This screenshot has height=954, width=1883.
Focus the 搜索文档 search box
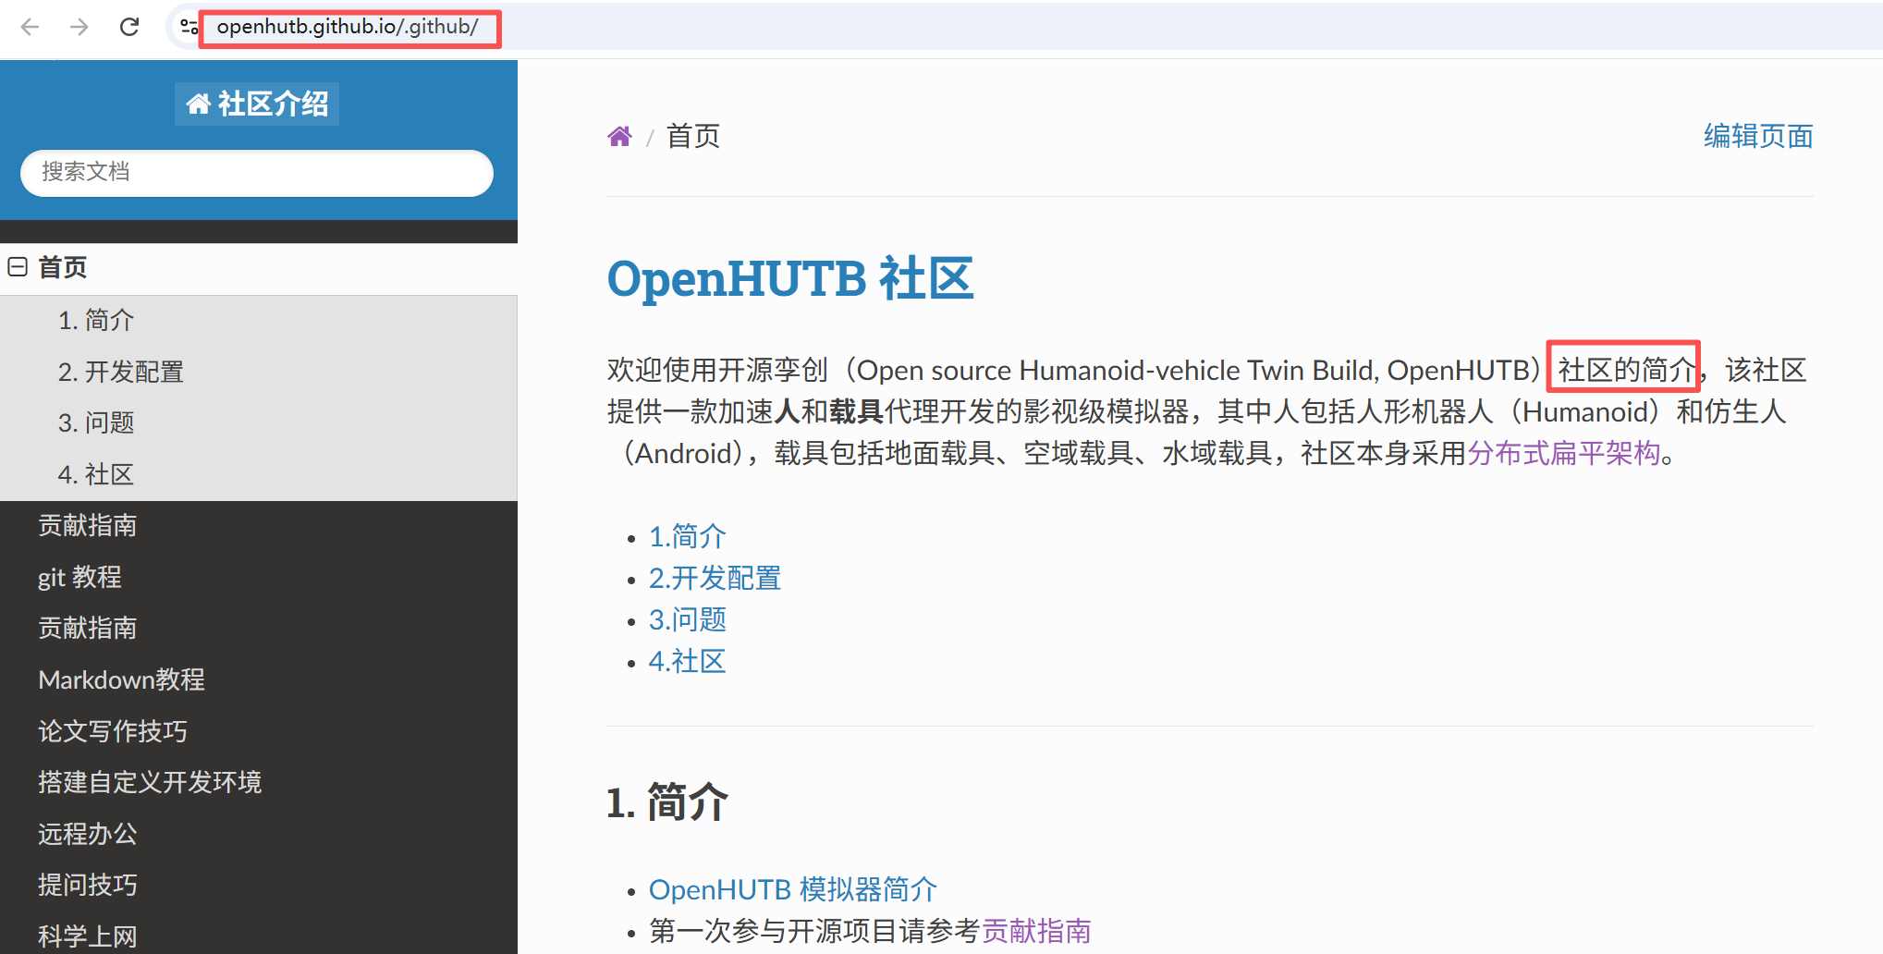pyautogui.click(x=257, y=173)
